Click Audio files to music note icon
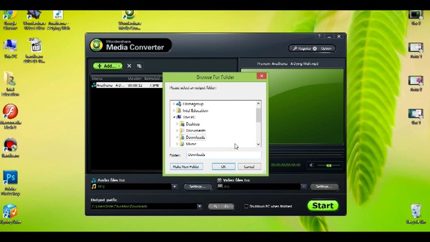 [93, 180]
